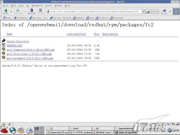
Task: Open the Tools menu
Action: click(49, 6)
